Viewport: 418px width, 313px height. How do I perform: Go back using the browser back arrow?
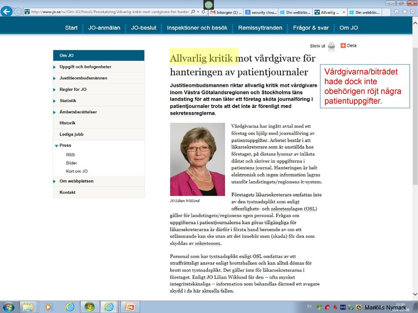pyautogui.click(x=7, y=11)
